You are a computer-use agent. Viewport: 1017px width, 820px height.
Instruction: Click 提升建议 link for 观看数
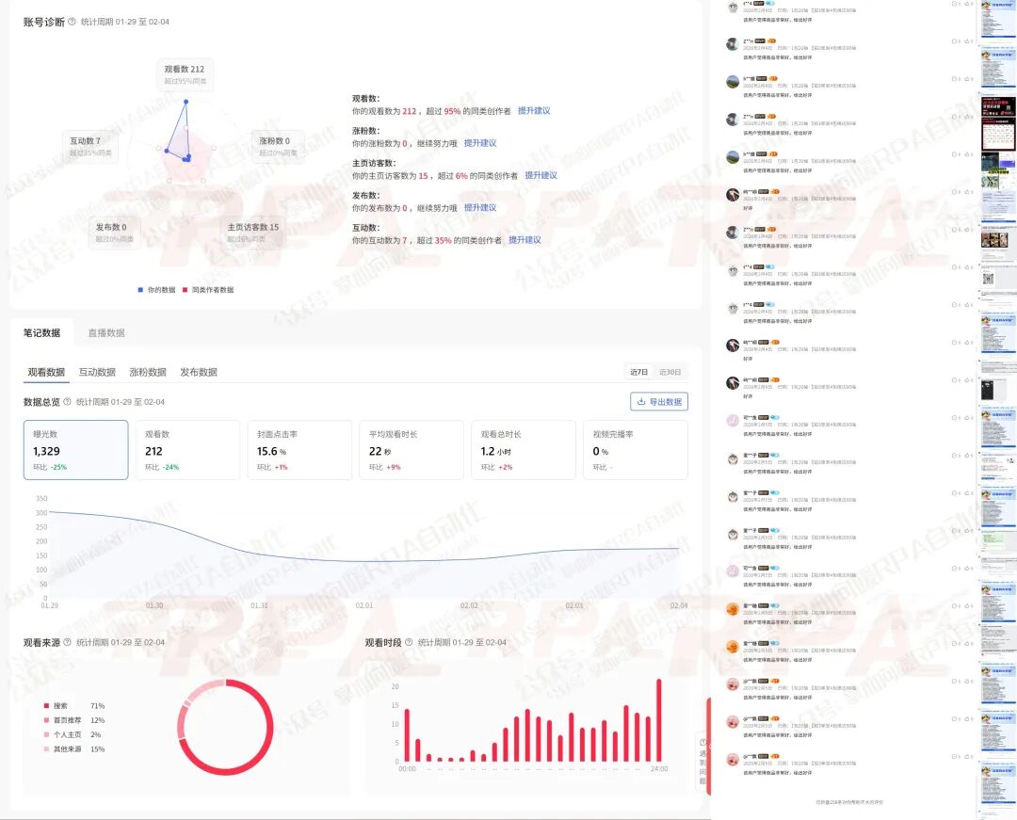pos(534,111)
